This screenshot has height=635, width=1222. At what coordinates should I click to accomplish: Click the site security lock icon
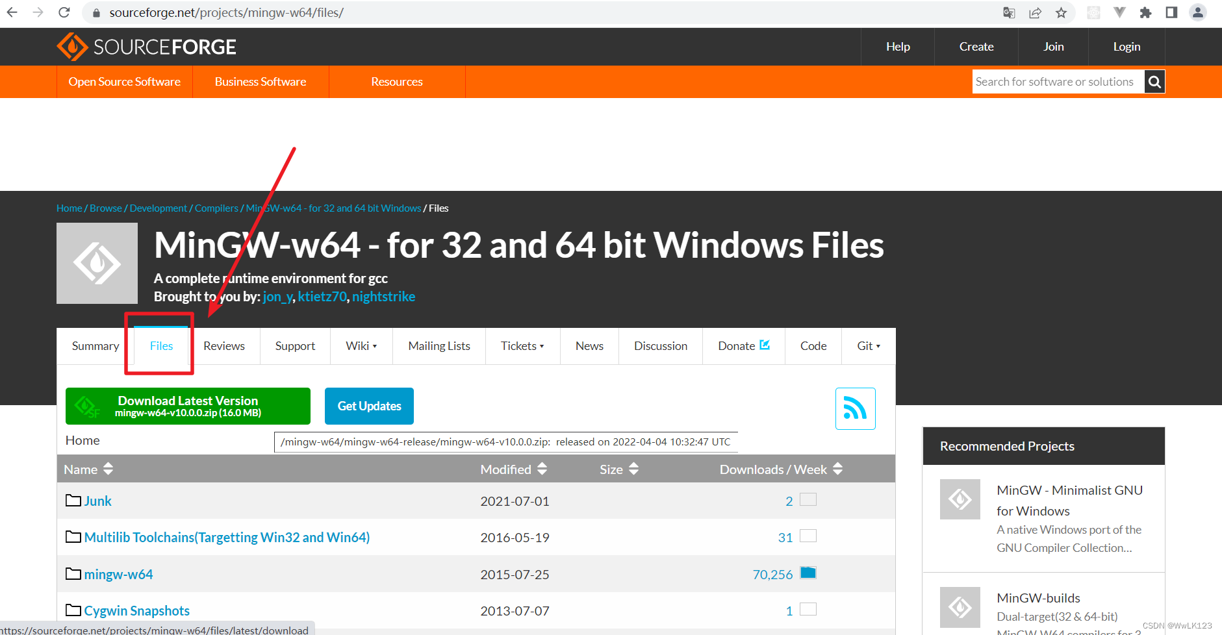click(96, 13)
